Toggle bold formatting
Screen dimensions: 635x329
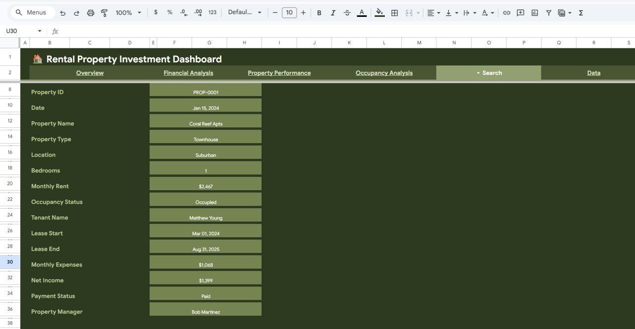point(319,12)
